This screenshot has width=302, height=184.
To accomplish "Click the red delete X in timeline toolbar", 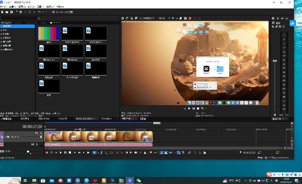I will tap(117, 152).
